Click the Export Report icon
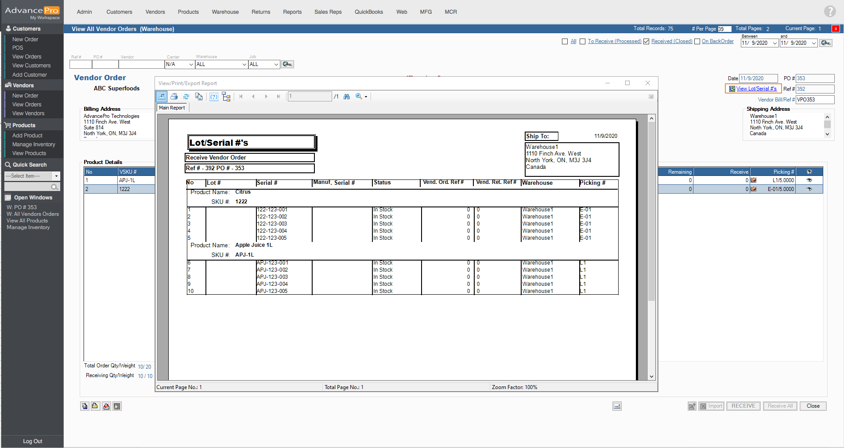Image resolution: width=844 pixels, height=448 pixels. pos(162,97)
